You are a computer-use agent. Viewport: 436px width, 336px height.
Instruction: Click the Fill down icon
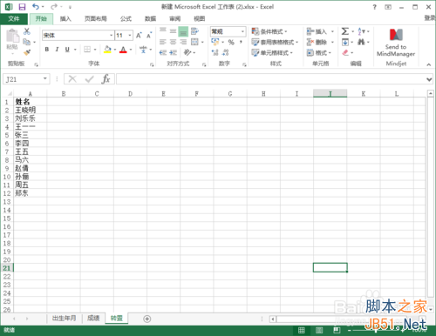click(x=345, y=42)
